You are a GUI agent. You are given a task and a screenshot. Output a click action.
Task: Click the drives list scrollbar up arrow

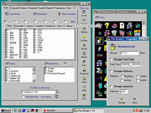[34, 69]
